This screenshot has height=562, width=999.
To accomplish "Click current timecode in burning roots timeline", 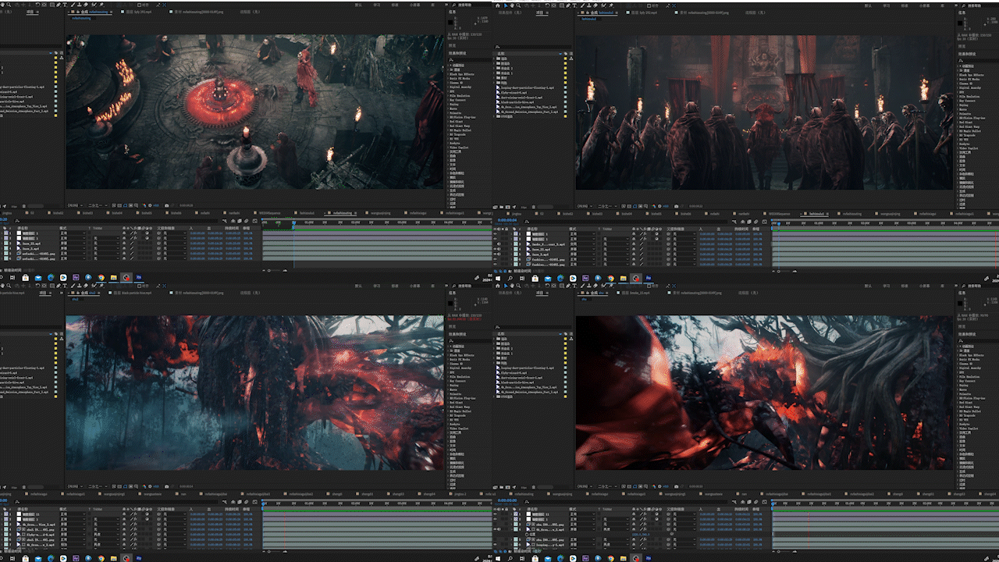I will pos(507,500).
